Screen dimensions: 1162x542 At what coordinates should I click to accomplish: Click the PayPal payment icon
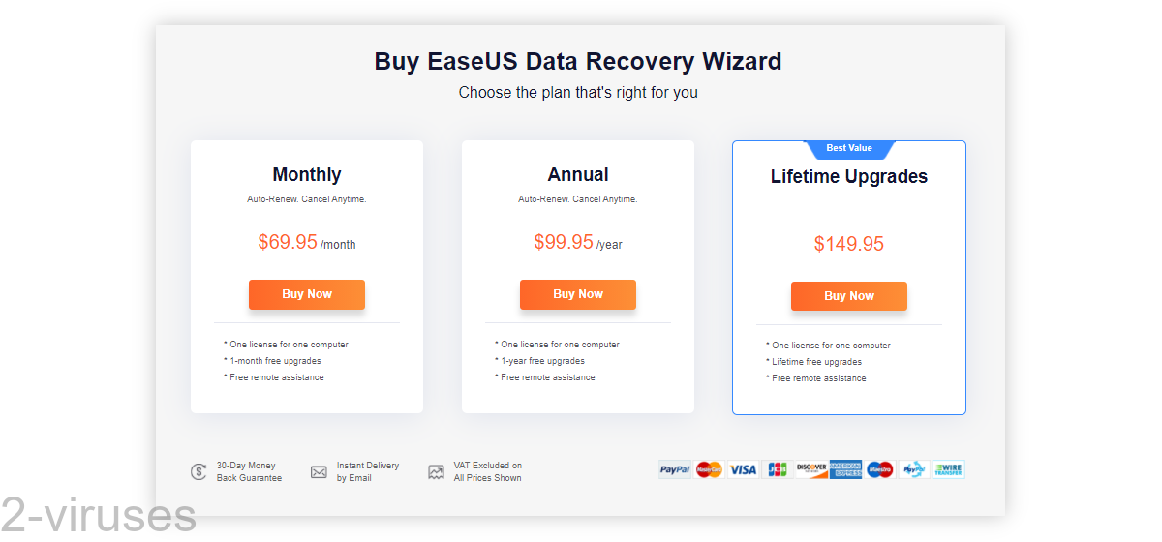pos(675,469)
